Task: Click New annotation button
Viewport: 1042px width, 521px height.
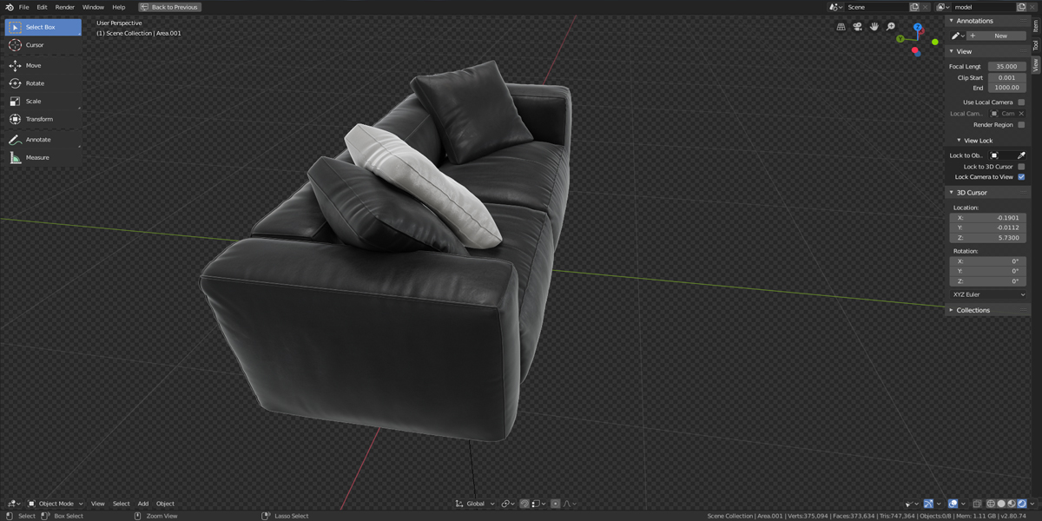Action: point(994,36)
